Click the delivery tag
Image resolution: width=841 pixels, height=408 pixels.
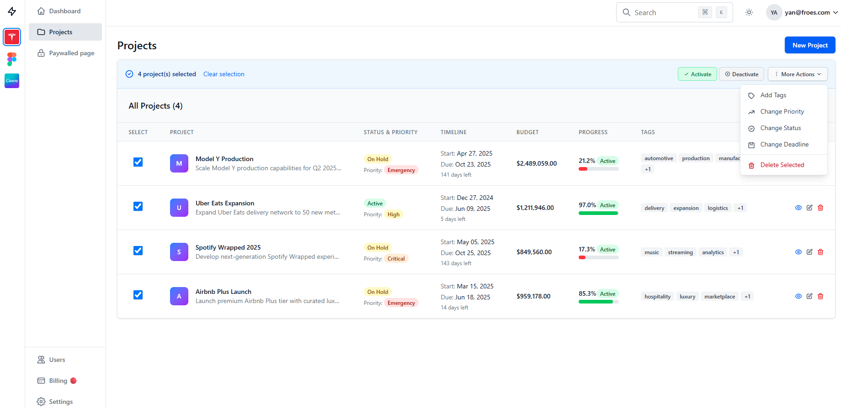pyautogui.click(x=655, y=208)
